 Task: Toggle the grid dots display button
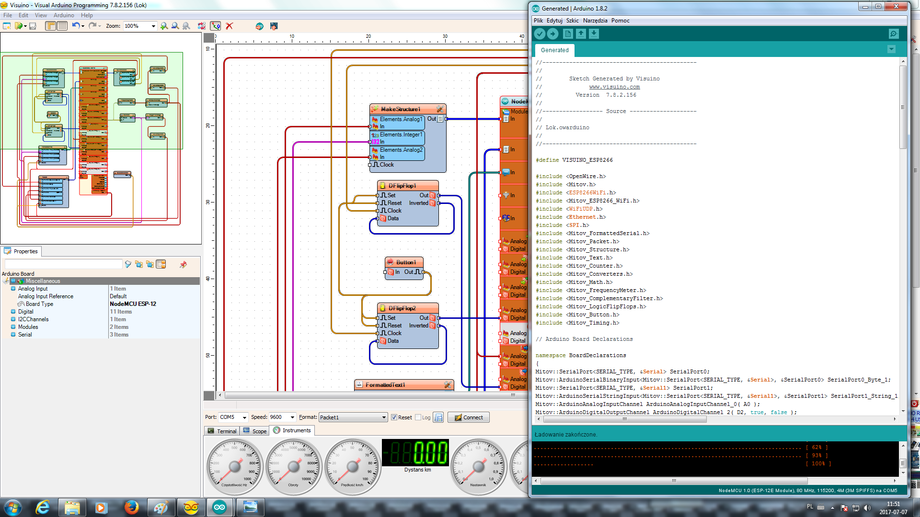point(62,26)
